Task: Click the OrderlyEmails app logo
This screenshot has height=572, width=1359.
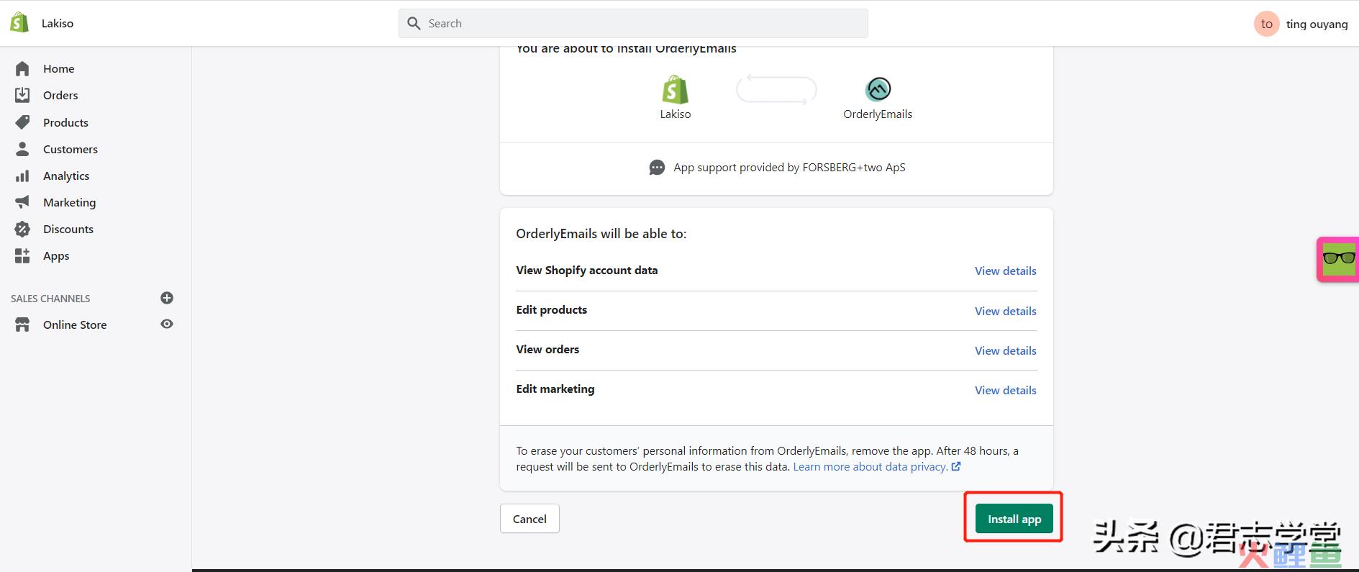Action: [x=878, y=89]
